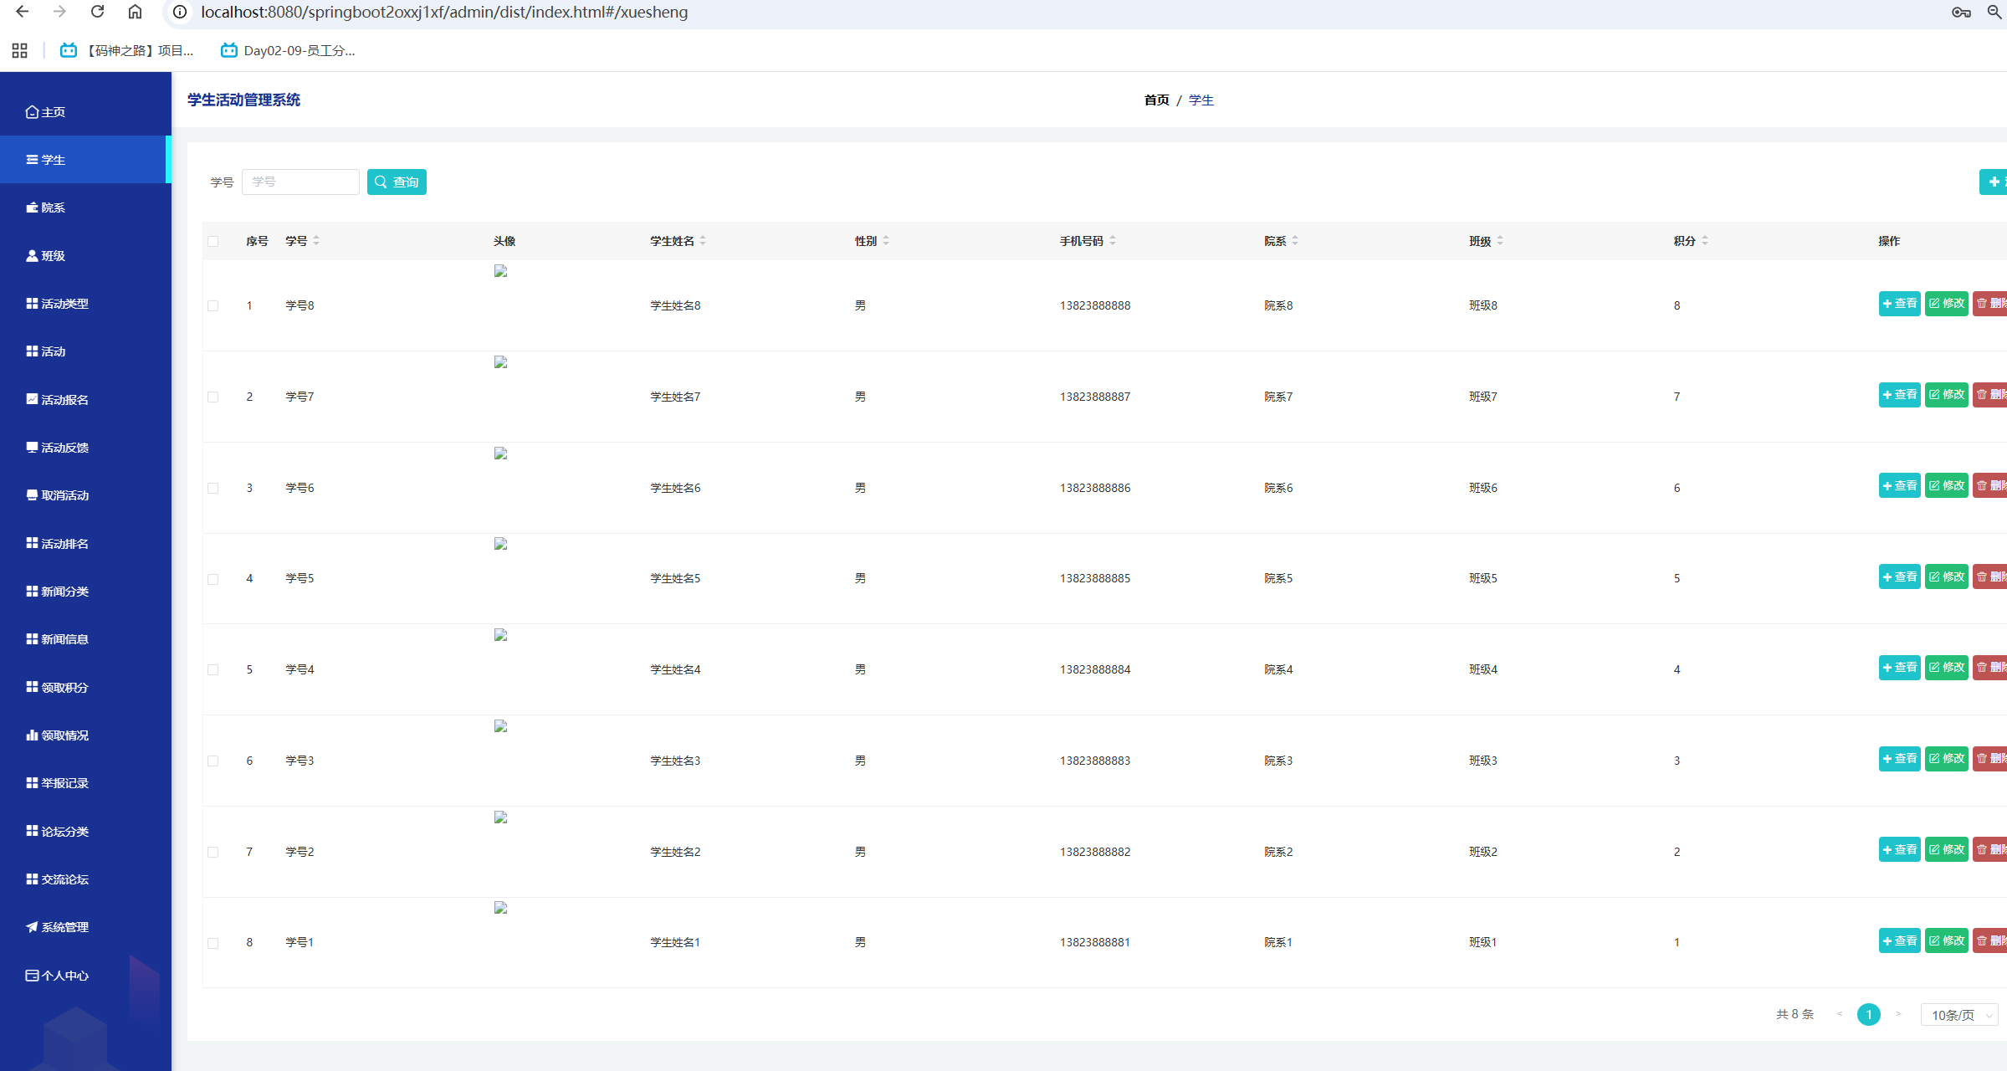Click the 学号 column sort arrows
Screen dimensions: 2007x1071
click(x=316, y=241)
